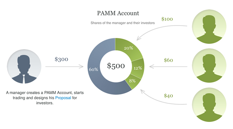
Task: Select the 12% green donut segment
Action: tap(137, 68)
